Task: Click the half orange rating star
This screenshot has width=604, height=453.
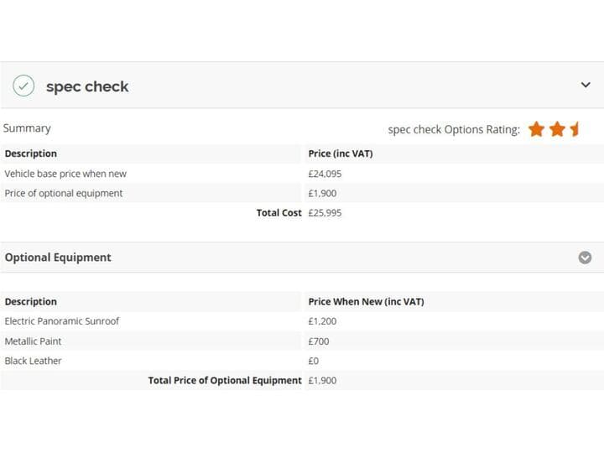Action: coord(575,129)
